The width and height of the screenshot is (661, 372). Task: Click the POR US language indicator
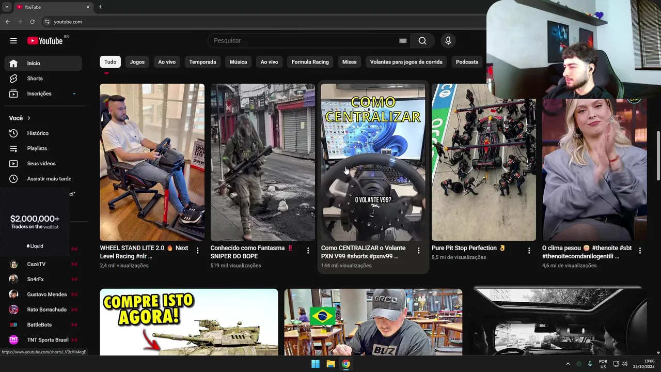point(603,364)
